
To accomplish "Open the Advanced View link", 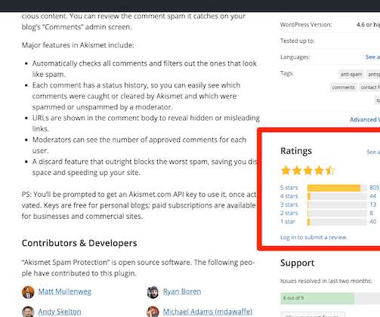I will (365, 119).
